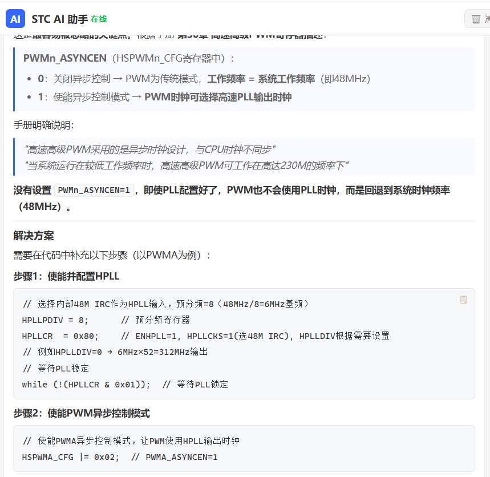This screenshot has height=477, width=490.
Task: Click the trash clear-chat button
Action: [477, 19]
